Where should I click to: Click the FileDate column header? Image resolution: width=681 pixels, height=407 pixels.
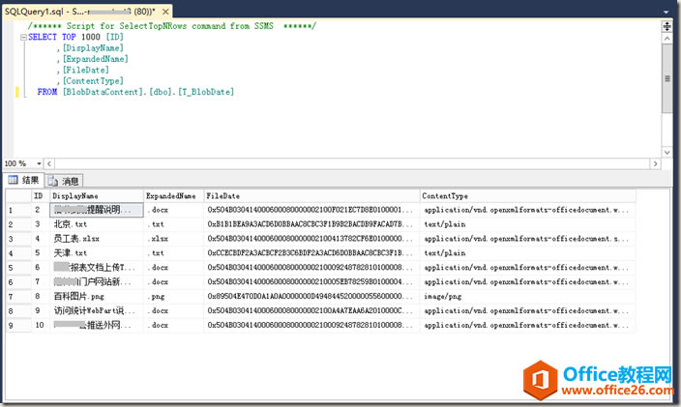click(311, 195)
